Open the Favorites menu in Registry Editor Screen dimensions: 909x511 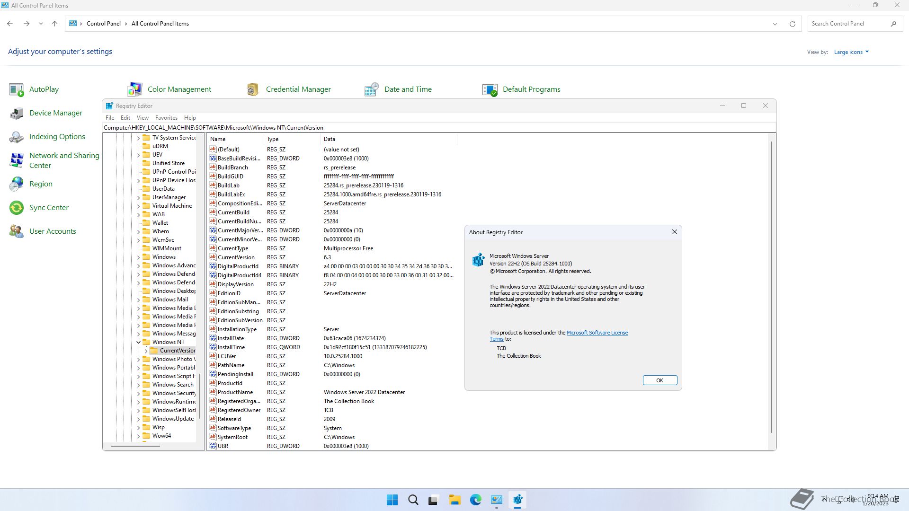tap(166, 118)
